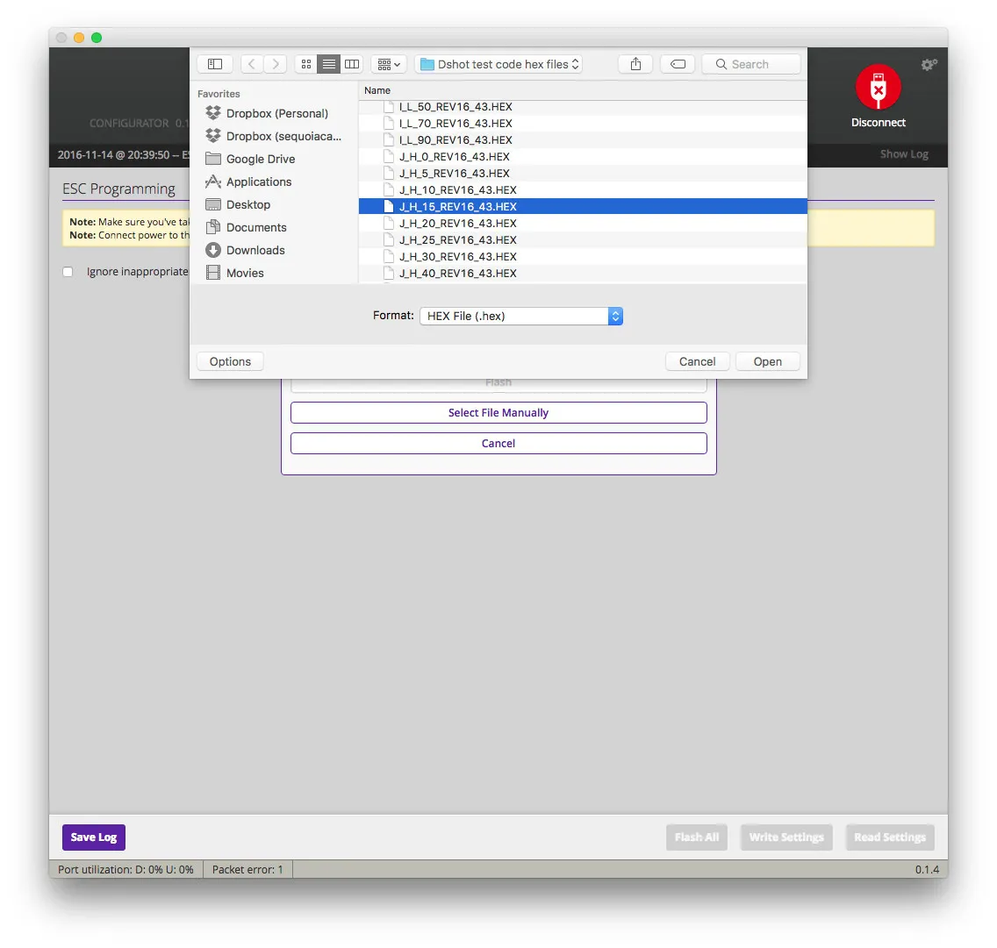Viewport: 997px width, 948px height.
Task: Click Select File Manually button
Action: pos(498,413)
